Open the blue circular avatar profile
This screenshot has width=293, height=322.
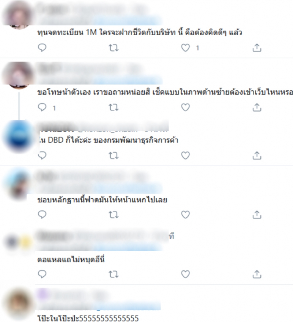tap(19, 136)
